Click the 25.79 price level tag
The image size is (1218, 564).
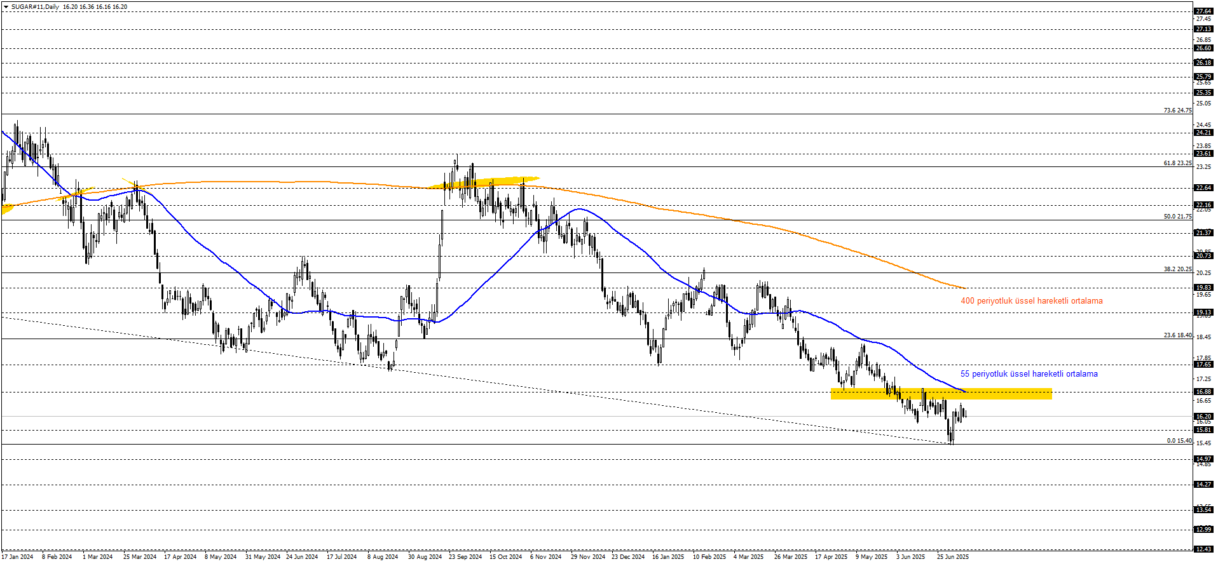[1203, 77]
